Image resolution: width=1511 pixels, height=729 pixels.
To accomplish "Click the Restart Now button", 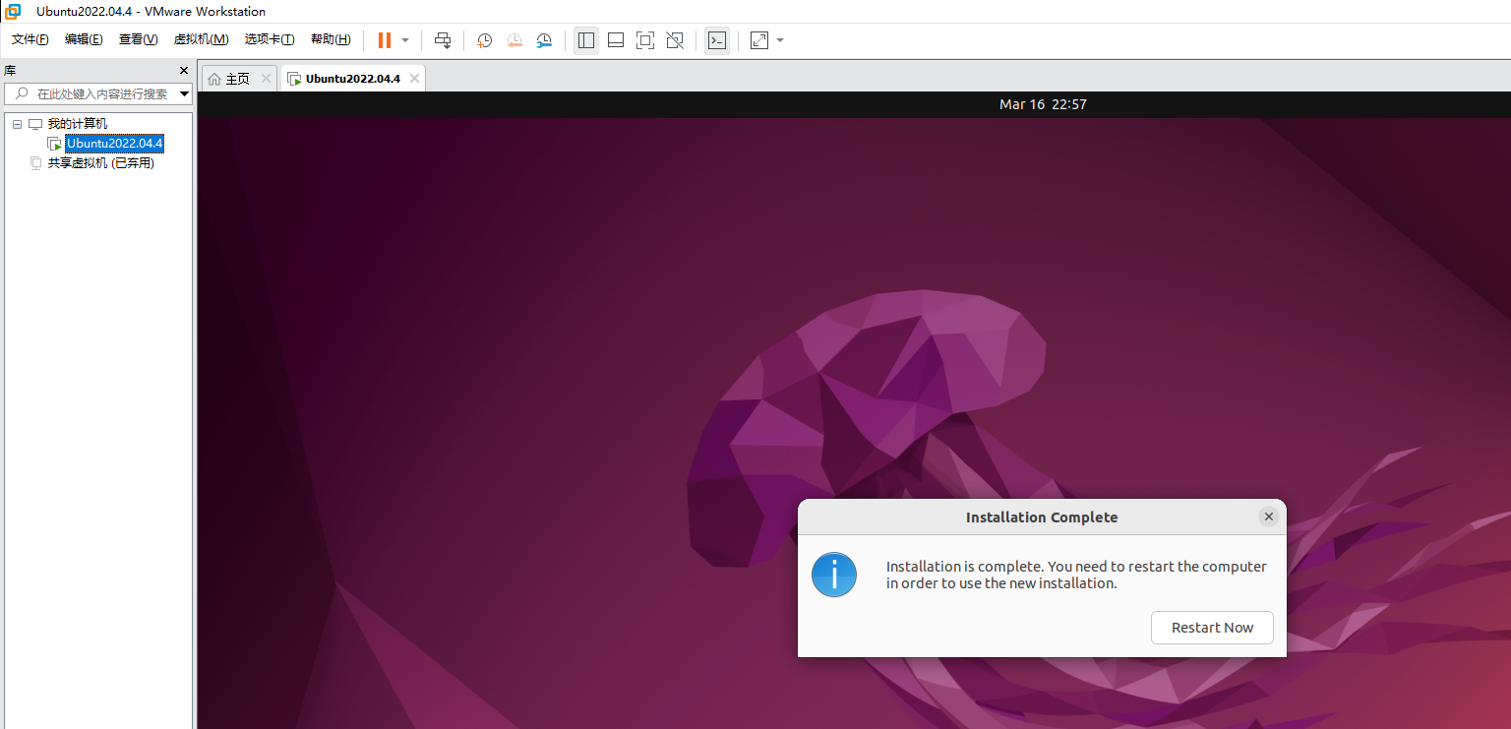I will pos(1212,628).
